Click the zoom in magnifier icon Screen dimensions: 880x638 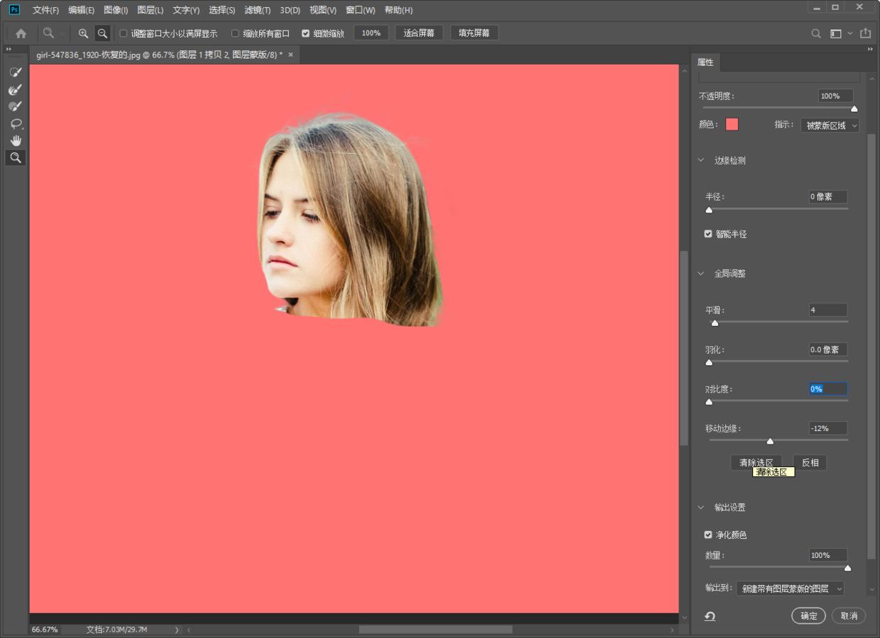(84, 33)
